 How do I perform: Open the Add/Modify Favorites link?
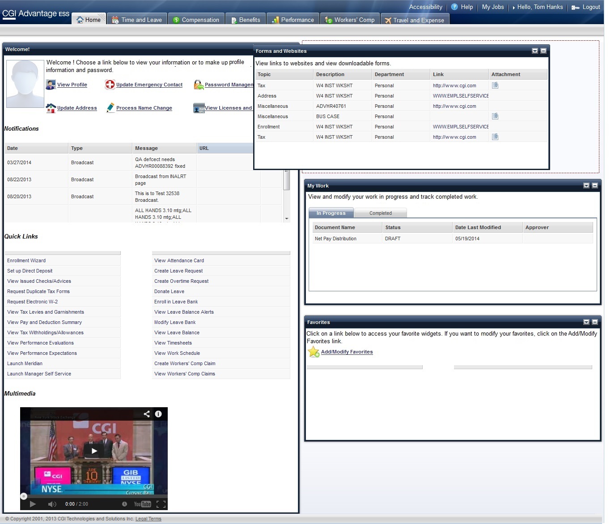coord(347,352)
